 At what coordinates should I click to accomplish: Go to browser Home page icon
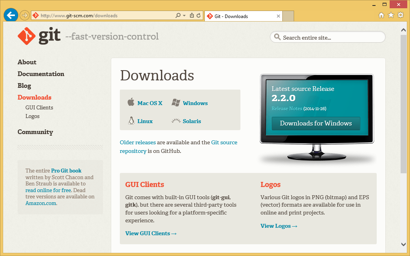tap(381, 15)
